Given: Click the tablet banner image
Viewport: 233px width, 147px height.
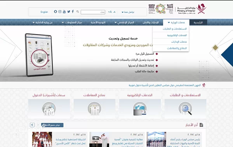Looking at the screenshot, I should (x=39, y=55).
